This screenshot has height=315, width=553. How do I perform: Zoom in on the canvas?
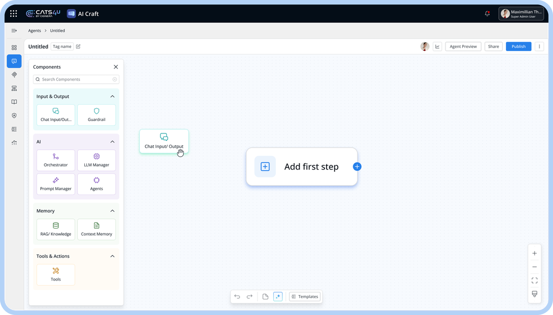535,253
